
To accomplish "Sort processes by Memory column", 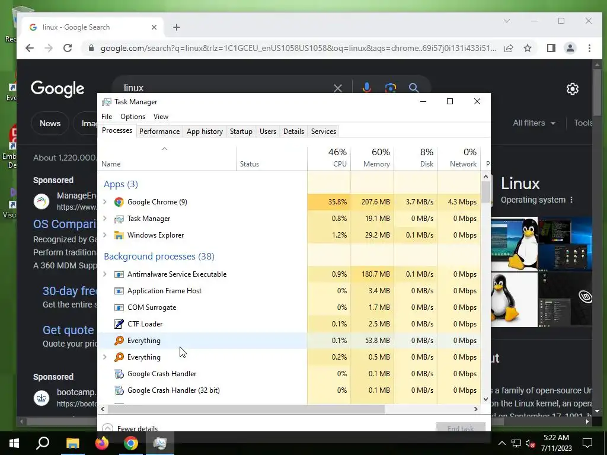I will click(x=372, y=158).
